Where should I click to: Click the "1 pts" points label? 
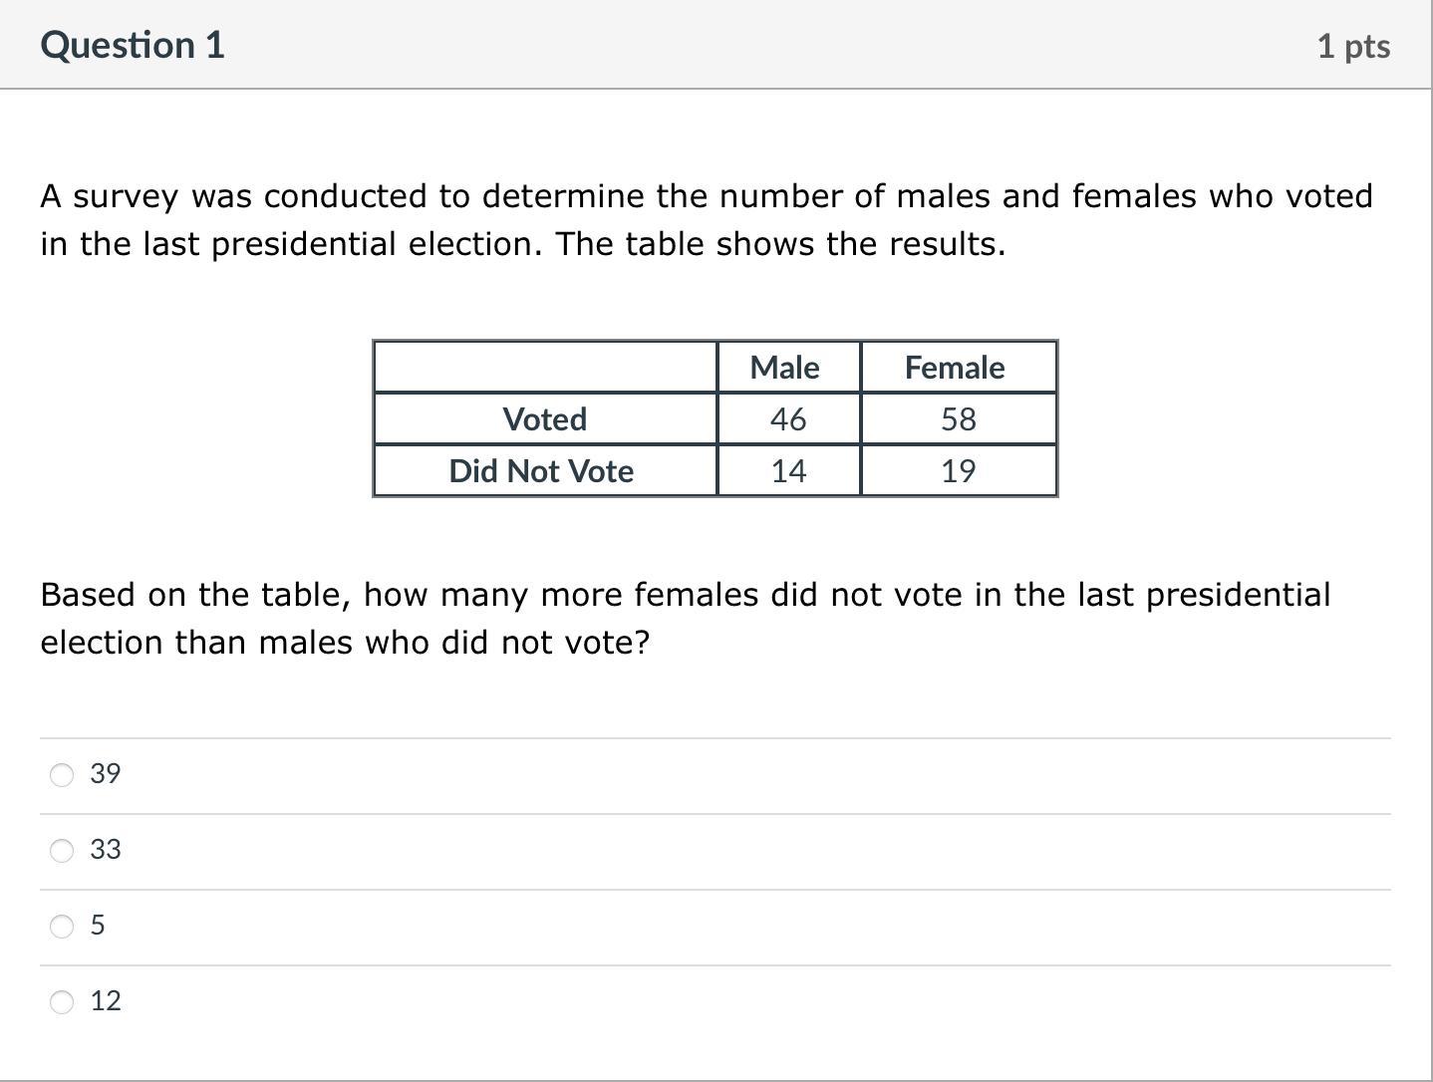pos(1353,47)
